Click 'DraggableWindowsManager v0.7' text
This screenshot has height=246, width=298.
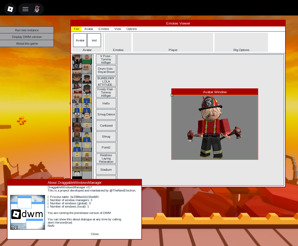[70, 187]
